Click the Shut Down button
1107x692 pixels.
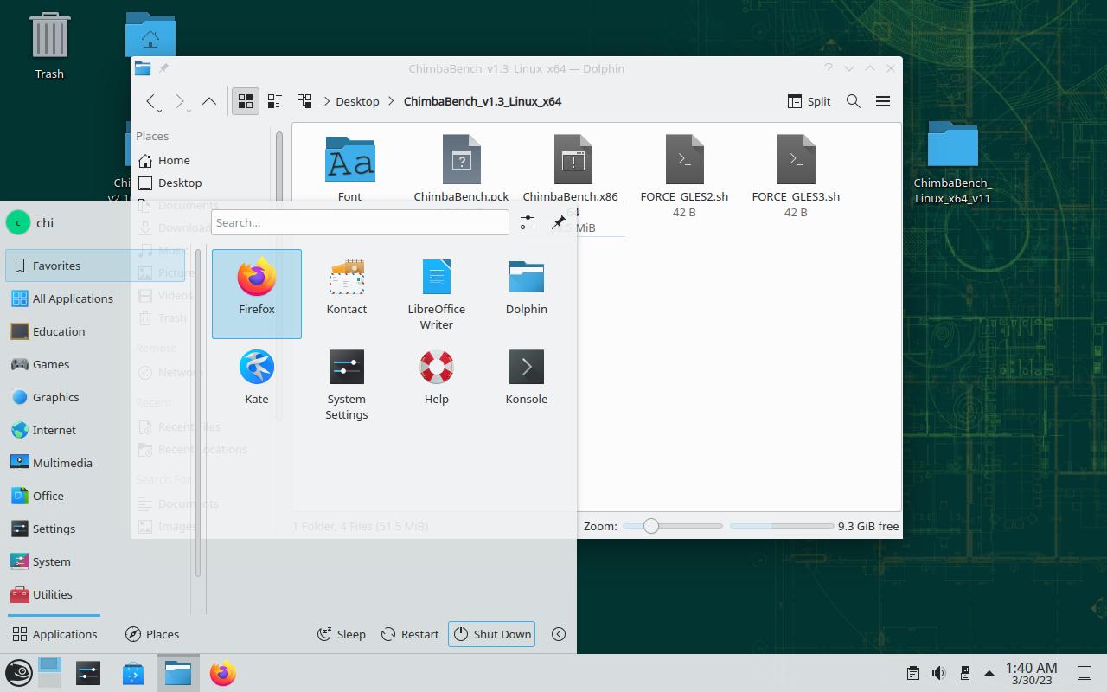pyautogui.click(x=492, y=634)
